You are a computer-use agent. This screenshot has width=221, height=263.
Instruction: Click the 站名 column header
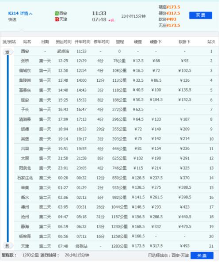click(x=27, y=42)
